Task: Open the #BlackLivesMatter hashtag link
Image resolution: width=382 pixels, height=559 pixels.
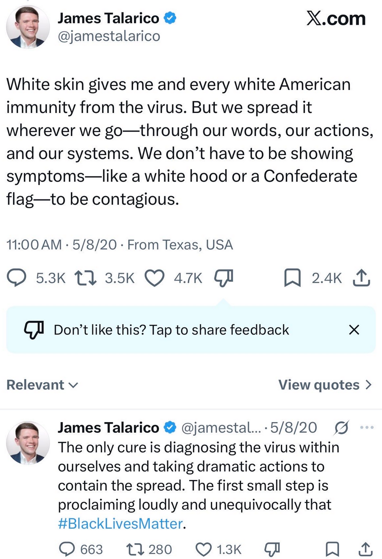Action: click(x=121, y=524)
